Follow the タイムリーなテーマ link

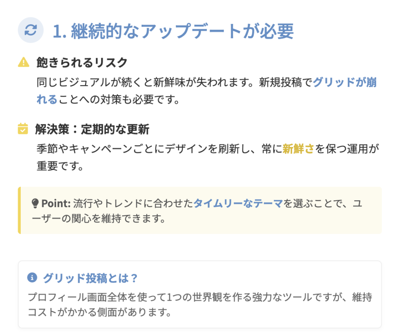(238, 203)
